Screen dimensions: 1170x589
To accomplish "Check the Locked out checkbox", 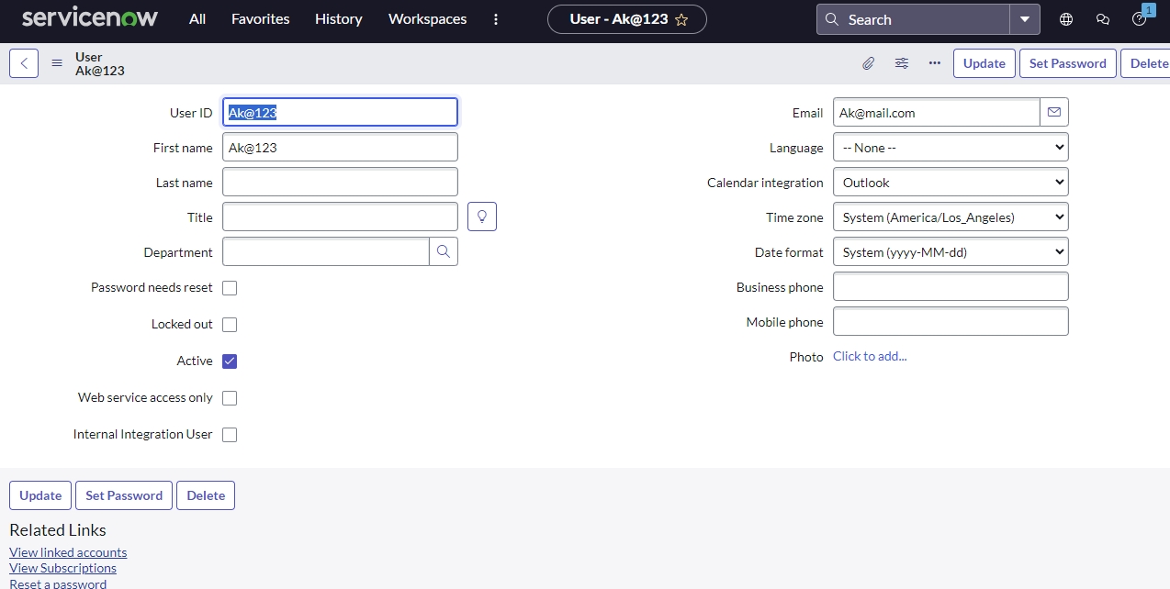I will pos(230,325).
